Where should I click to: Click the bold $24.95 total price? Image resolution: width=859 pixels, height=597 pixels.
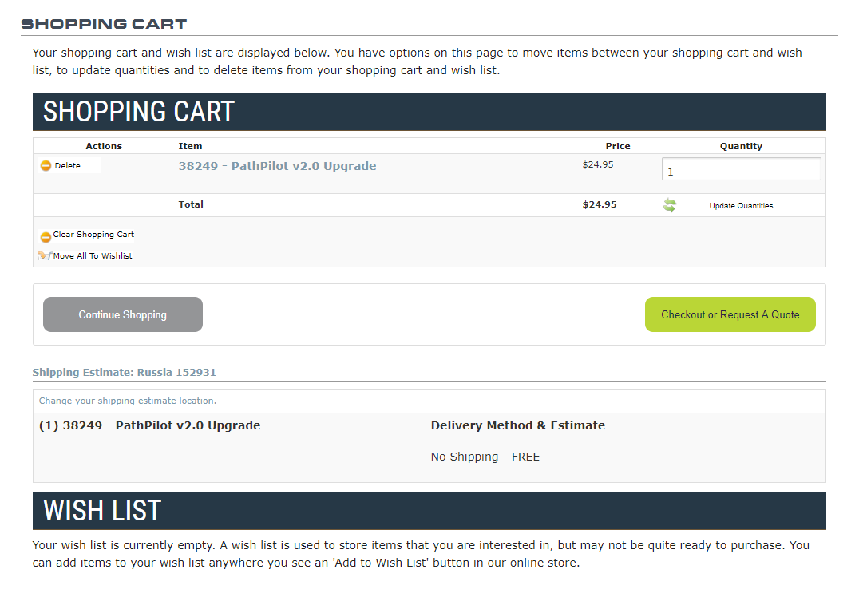(600, 204)
